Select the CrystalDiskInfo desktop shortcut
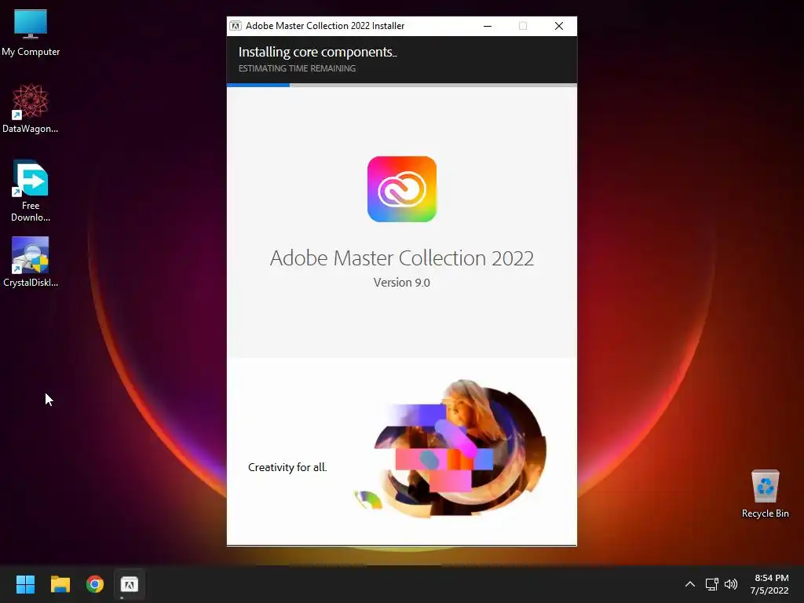The height and width of the screenshot is (603, 804). coord(31,262)
